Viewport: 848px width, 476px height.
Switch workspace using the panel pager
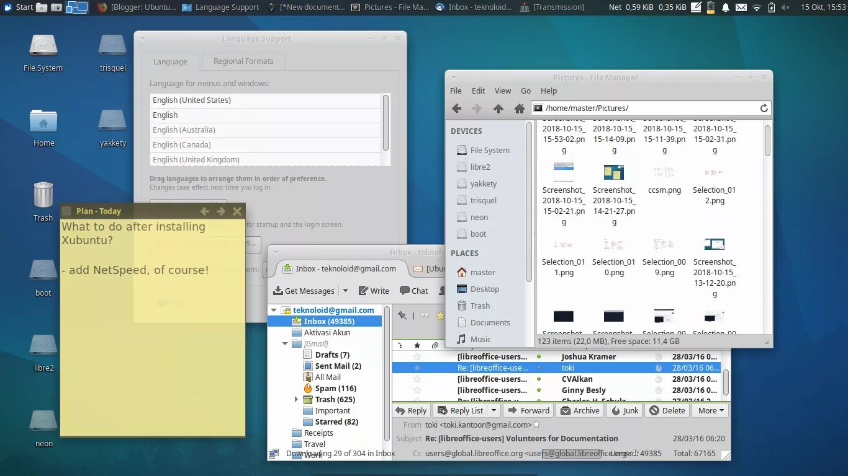point(77,7)
